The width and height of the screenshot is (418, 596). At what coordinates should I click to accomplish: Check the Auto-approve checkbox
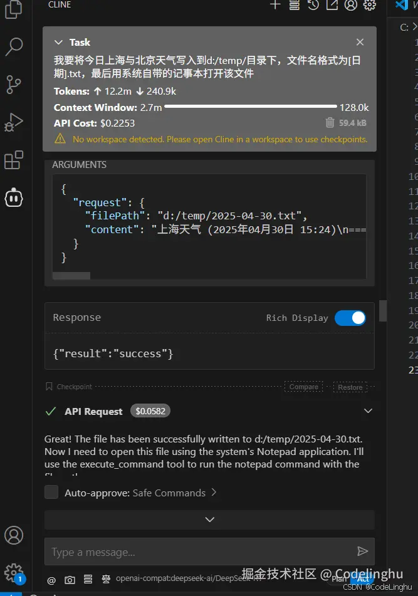52,493
